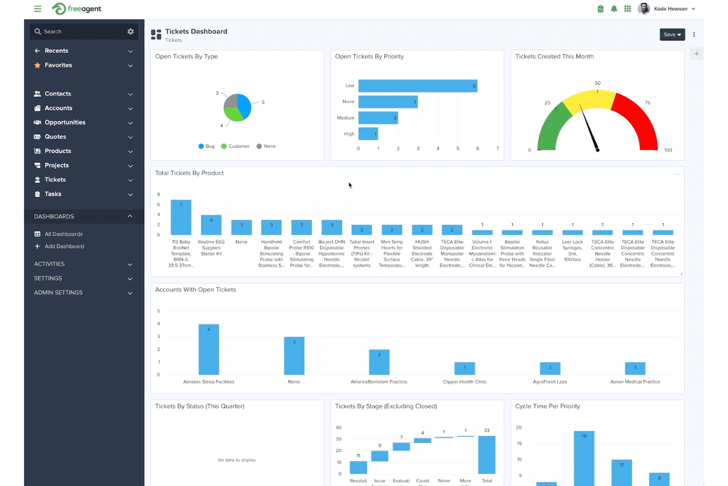Image resolution: width=728 pixels, height=486 pixels.
Task: Click the Projects icon in sidebar
Action: pyautogui.click(x=37, y=165)
